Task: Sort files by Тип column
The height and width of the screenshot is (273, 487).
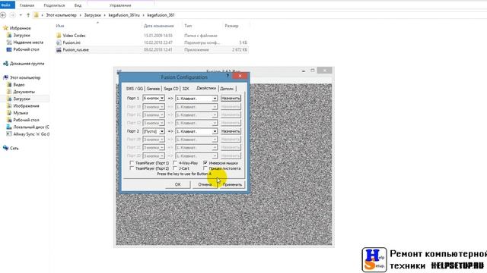Action: click(x=188, y=26)
